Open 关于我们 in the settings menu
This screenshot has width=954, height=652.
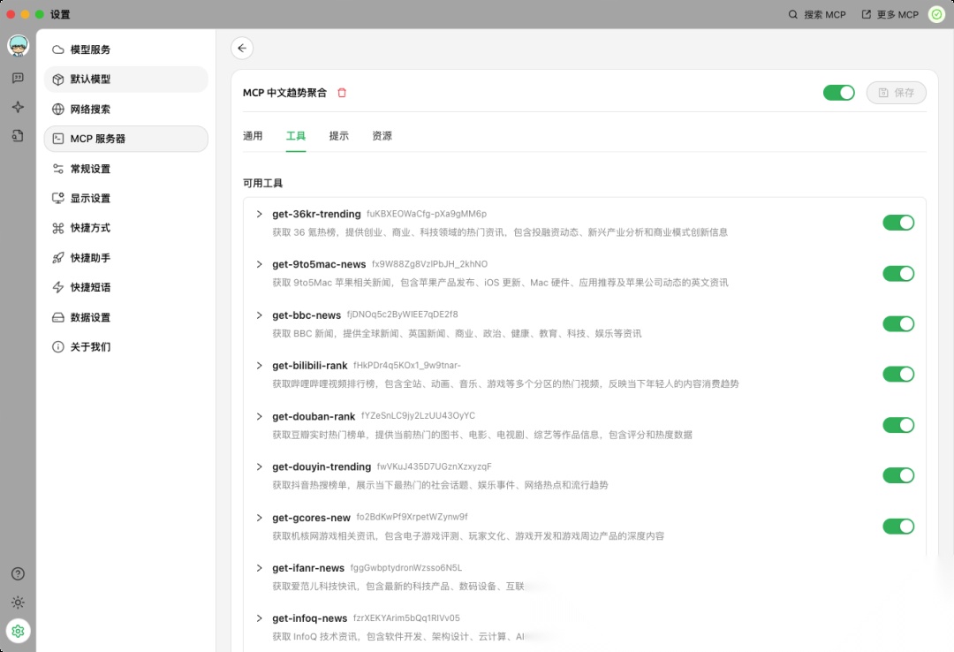click(126, 347)
